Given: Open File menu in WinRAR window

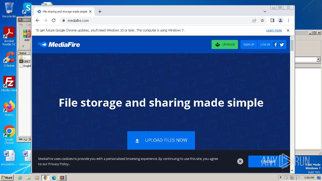Looking at the screenshot, I should 21,25.
